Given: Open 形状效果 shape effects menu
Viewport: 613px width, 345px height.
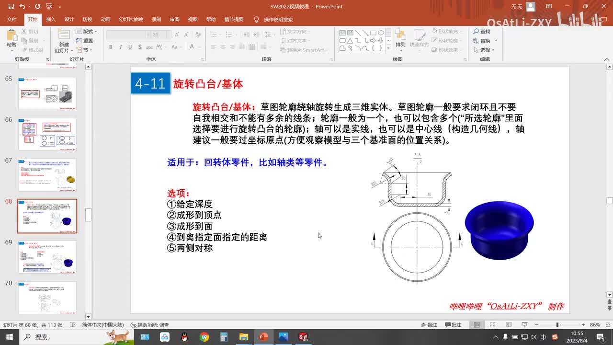Looking at the screenshot, I should tap(445, 50).
